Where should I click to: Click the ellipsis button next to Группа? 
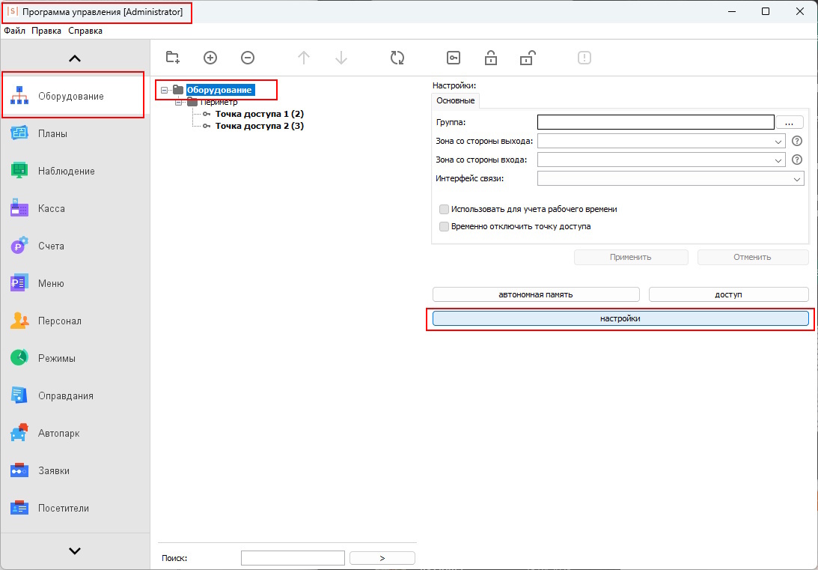[790, 122]
